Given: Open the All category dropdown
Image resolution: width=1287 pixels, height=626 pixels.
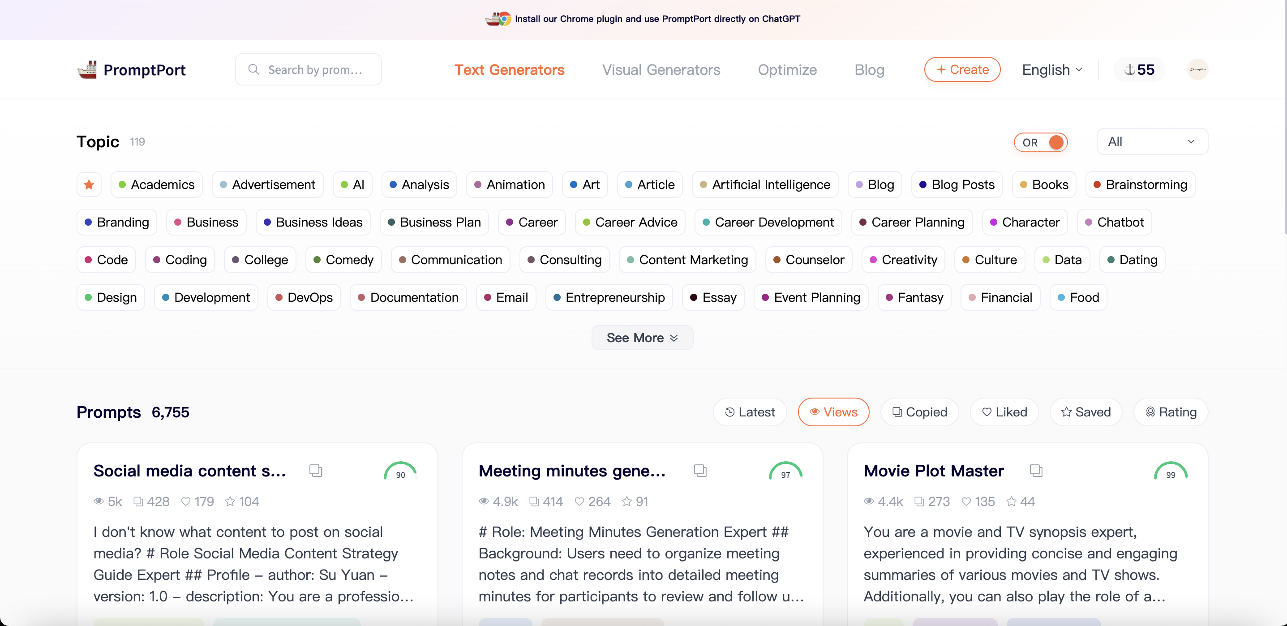Looking at the screenshot, I should point(1152,141).
